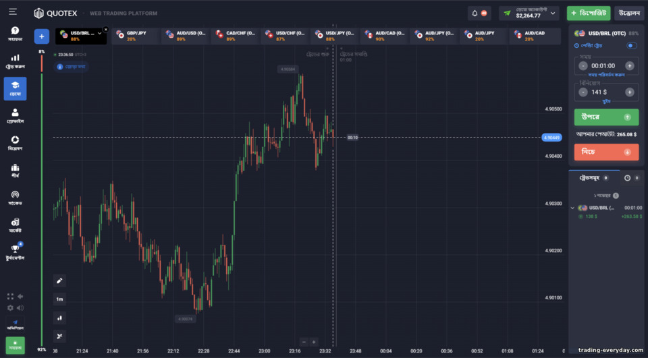
Task: Increase the investment amount with plus
Action: point(629,92)
